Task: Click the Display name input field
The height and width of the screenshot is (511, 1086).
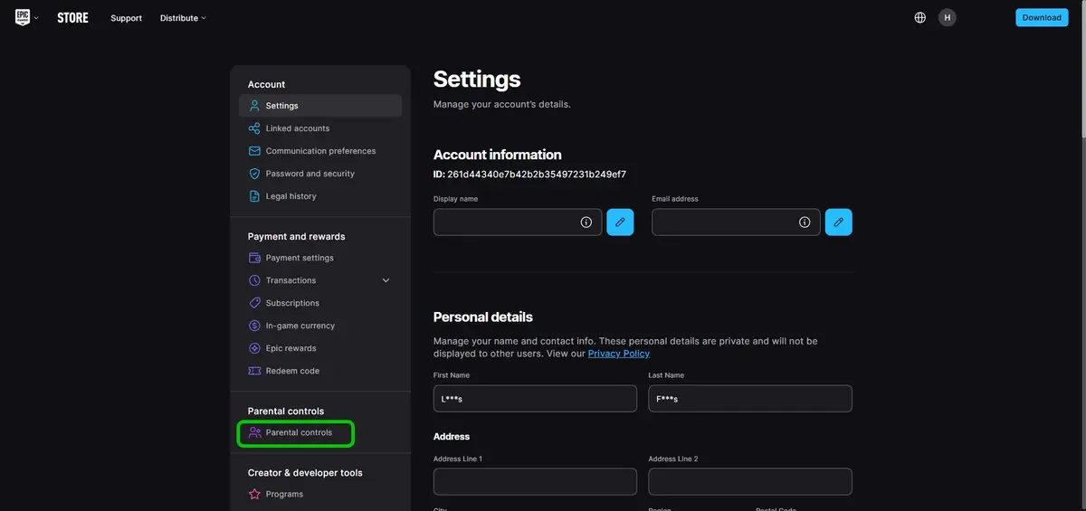Action: tap(518, 222)
